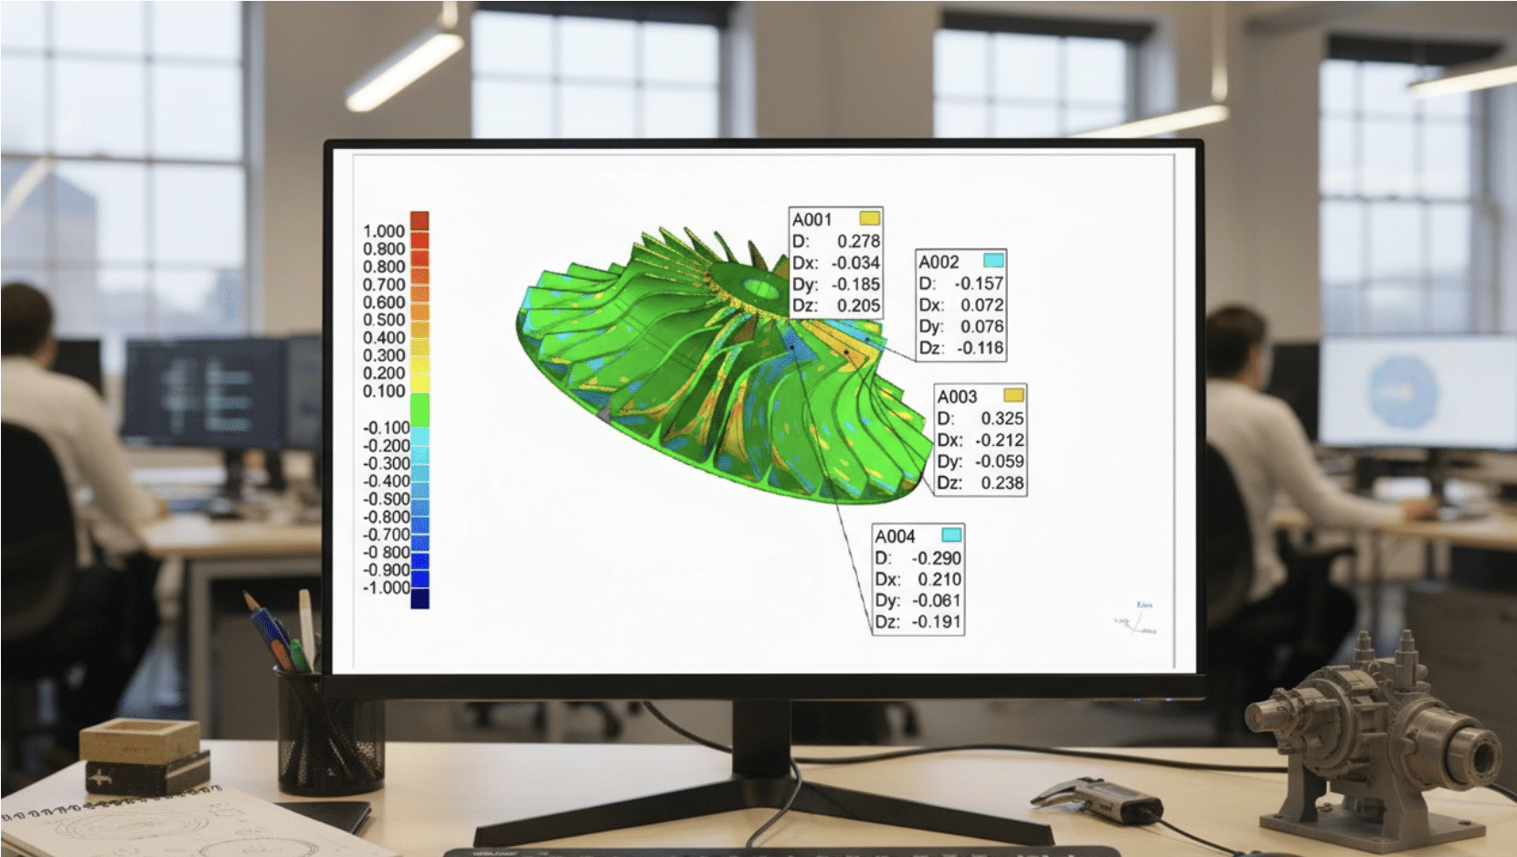Select the Dx value 0.210 in A004
The image size is (1517, 857).
coord(939,579)
